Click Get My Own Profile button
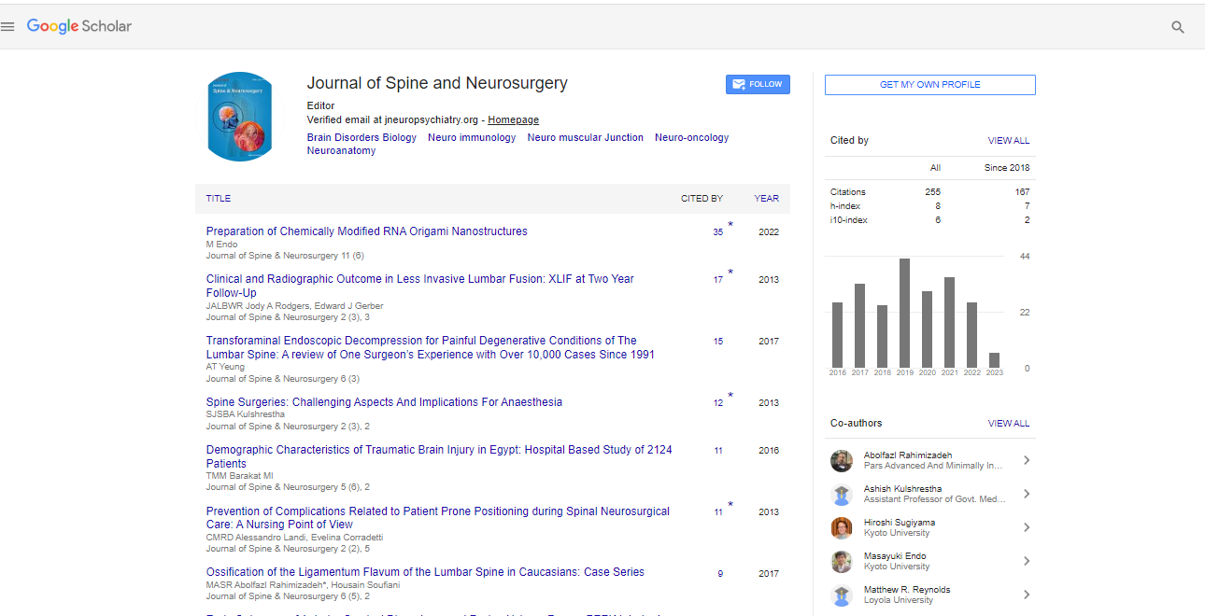Viewport: 1205px width, 616px height. pyautogui.click(x=929, y=85)
